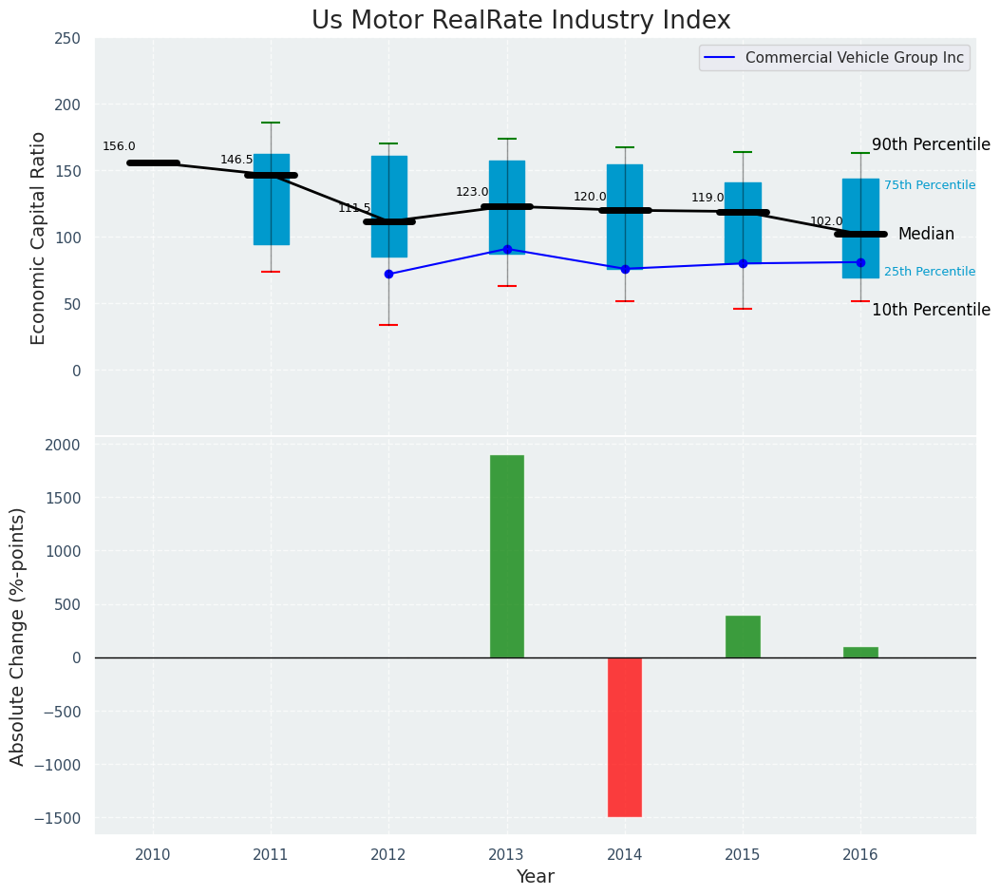Click the 25th Percentile annotation

(x=929, y=272)
